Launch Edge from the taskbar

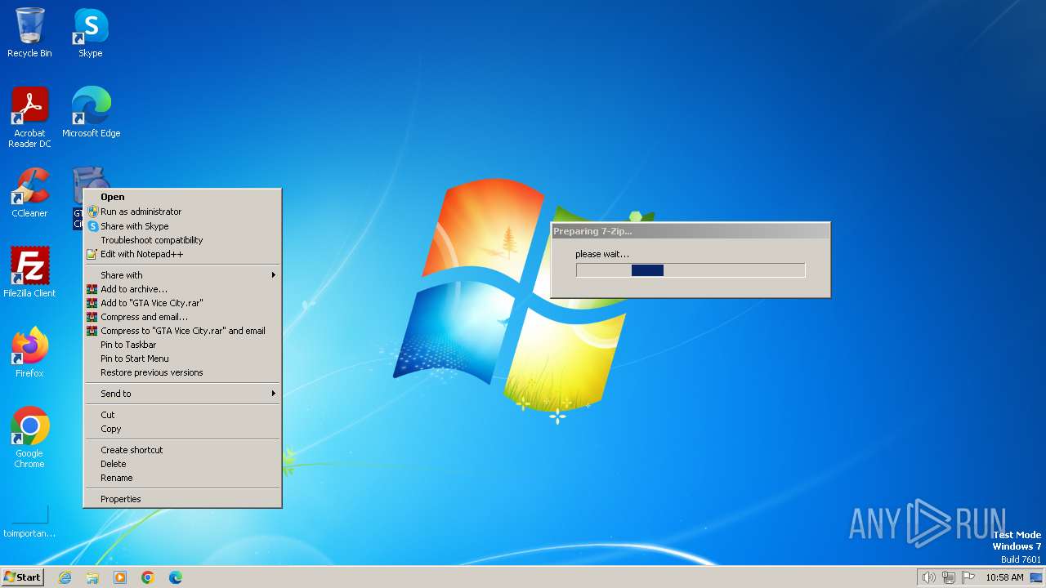pos(176,577)
